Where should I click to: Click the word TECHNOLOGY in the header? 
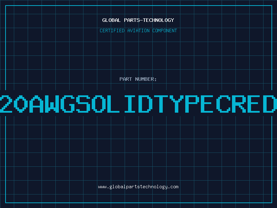pyautogui.click(x=161, y=20)
